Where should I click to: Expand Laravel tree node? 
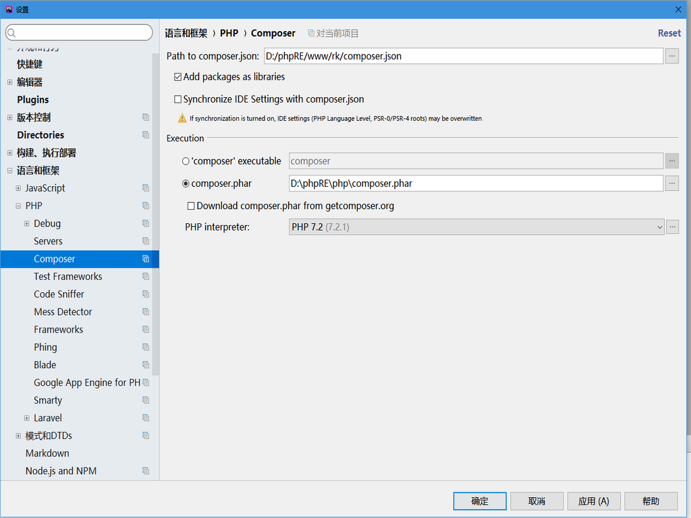click(26, 418)
